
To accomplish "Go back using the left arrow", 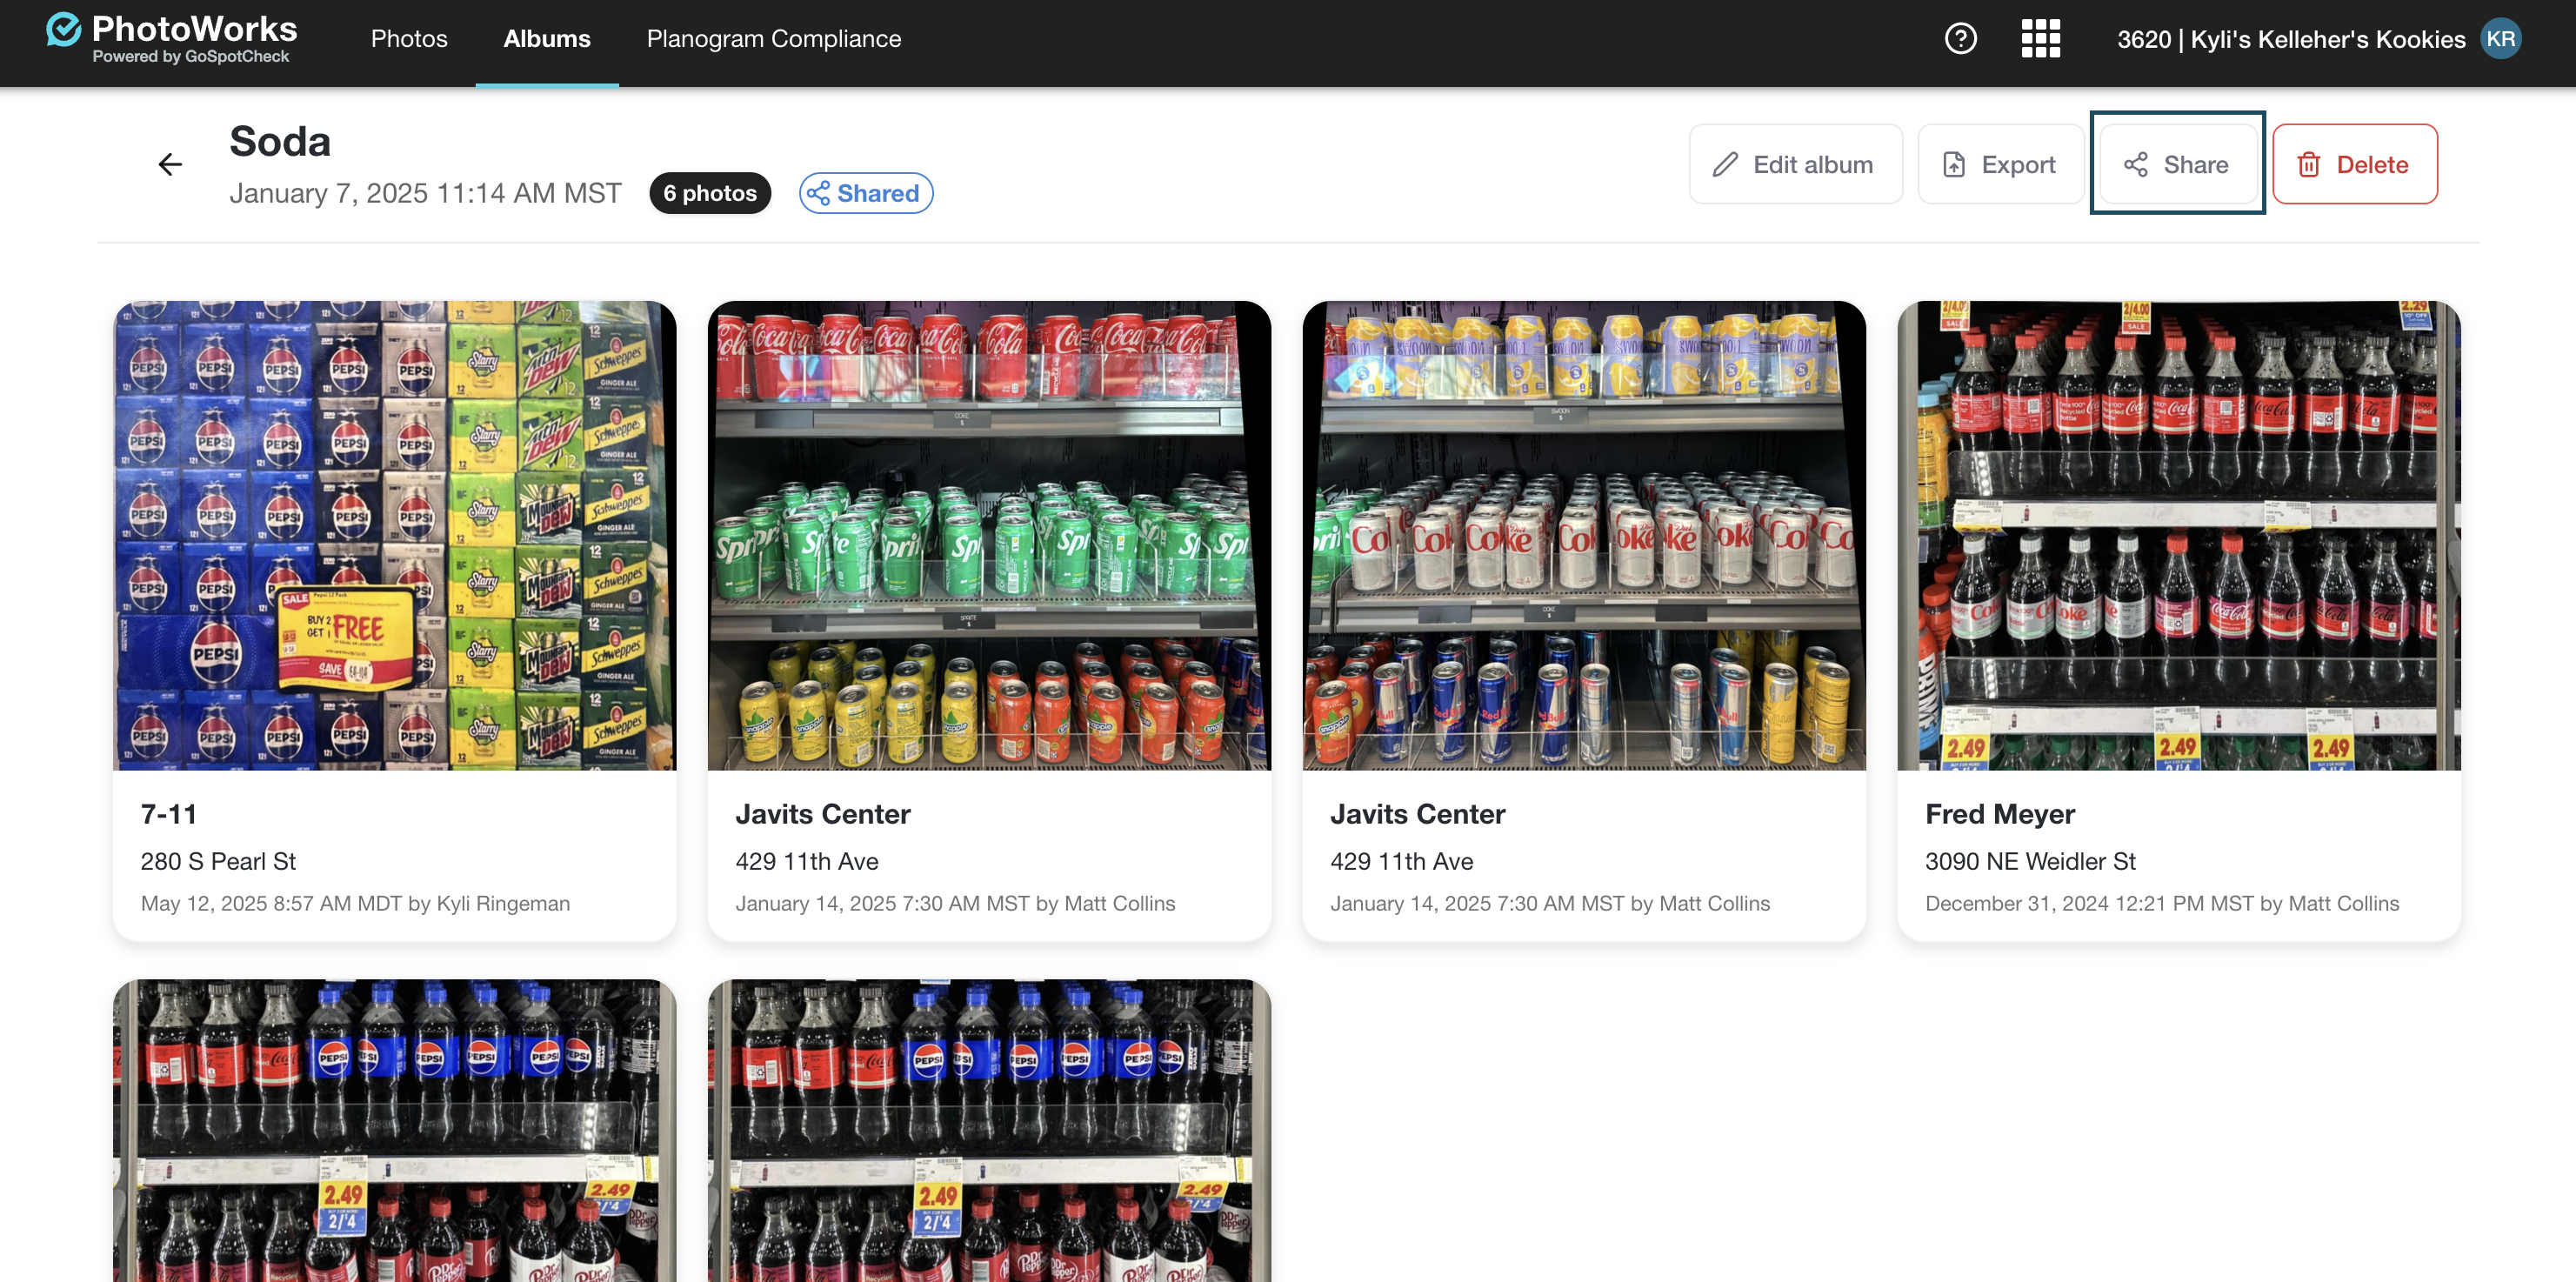I will tap(170, 164).
